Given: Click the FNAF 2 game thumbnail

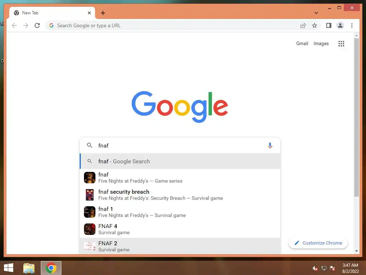Looking at the screenshot, I should (x=90, y=246).
